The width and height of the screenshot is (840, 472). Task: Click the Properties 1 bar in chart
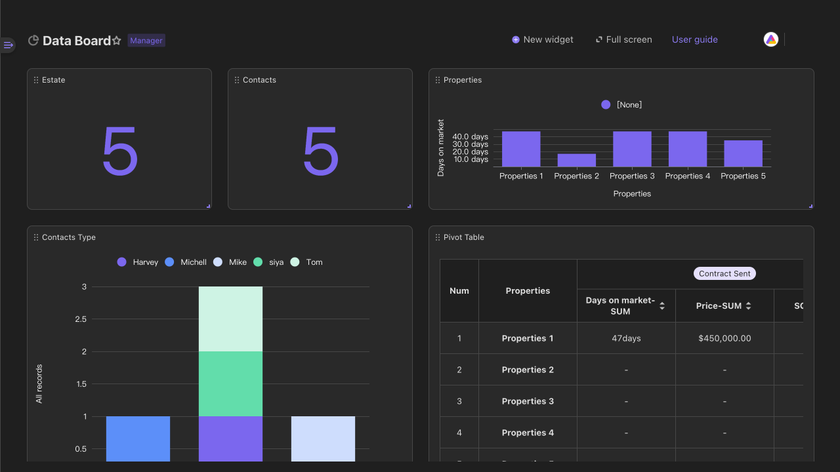(521, 149)
